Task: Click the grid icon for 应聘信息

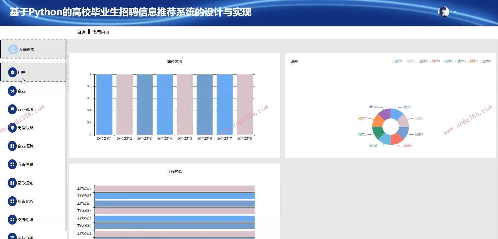Action: pos(12,164)
